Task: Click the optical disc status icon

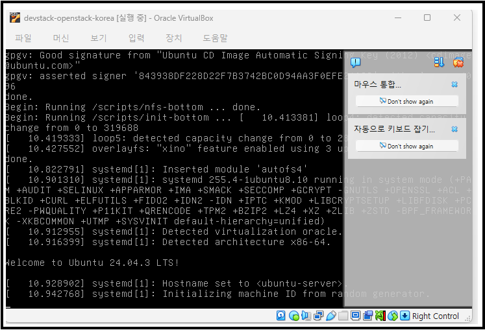Action: coord(293,316)
